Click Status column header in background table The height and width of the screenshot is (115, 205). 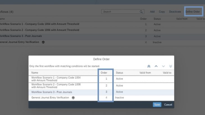click(157, 19)
